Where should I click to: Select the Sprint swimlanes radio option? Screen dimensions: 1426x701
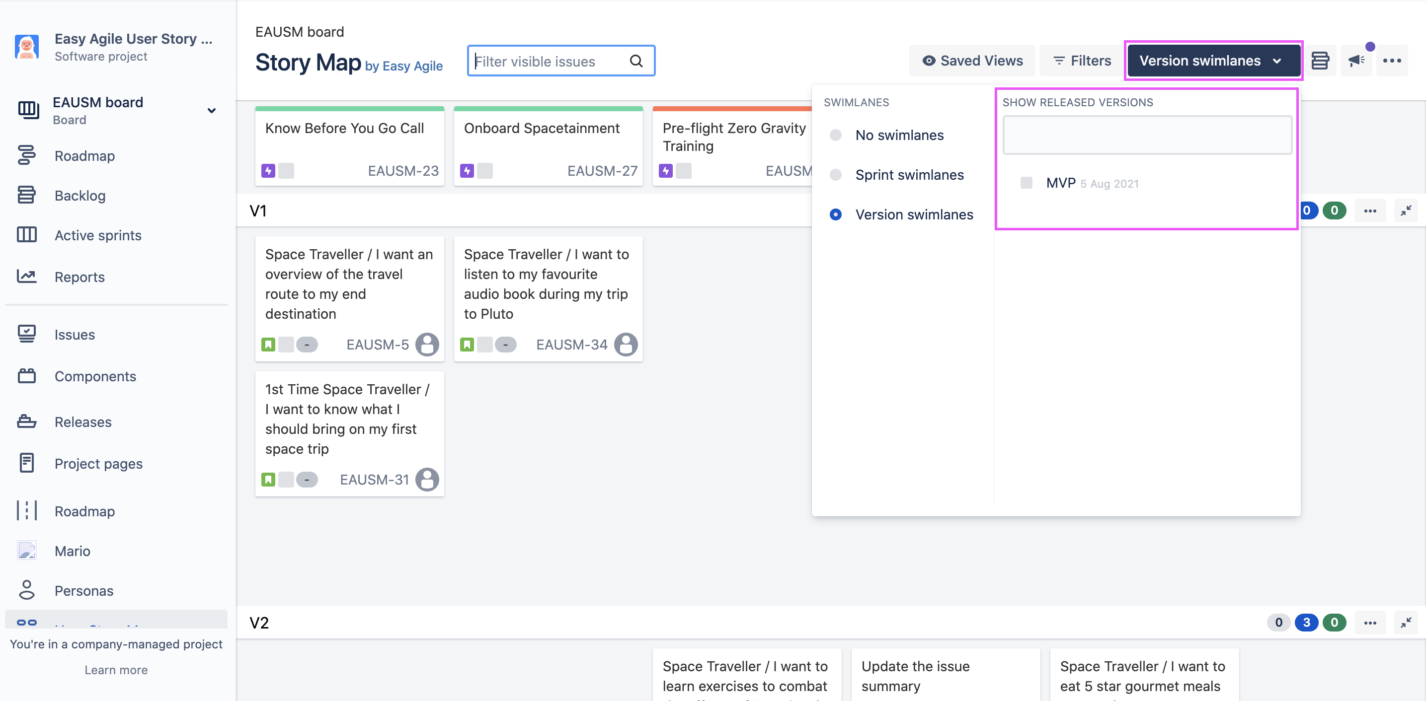coord(836,175)
